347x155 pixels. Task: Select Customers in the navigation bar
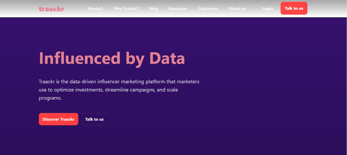(208, 8)
